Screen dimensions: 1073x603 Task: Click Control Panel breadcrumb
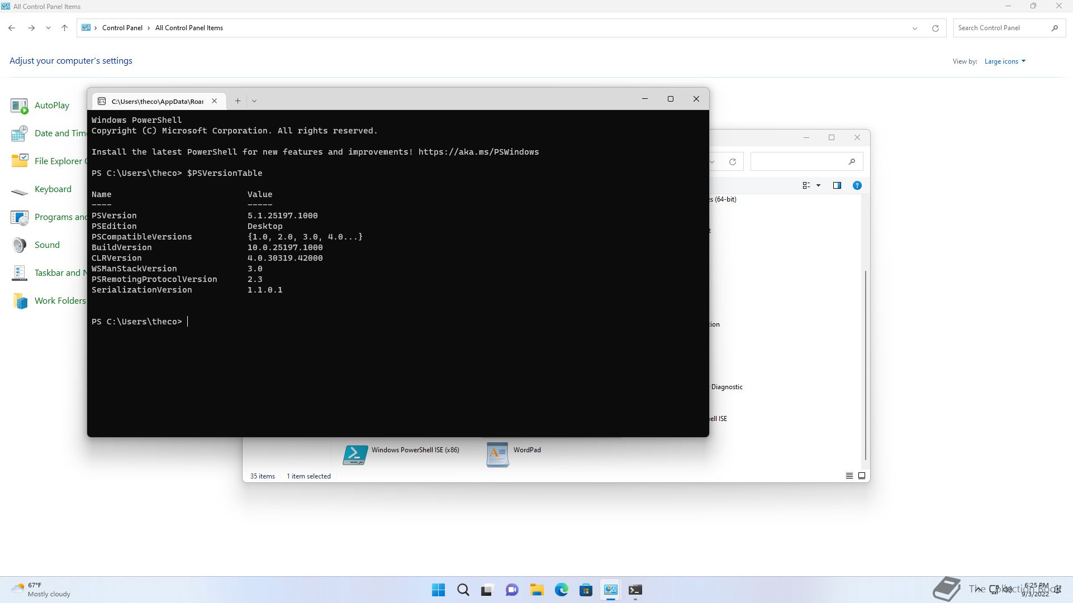[x=122, y=28]
